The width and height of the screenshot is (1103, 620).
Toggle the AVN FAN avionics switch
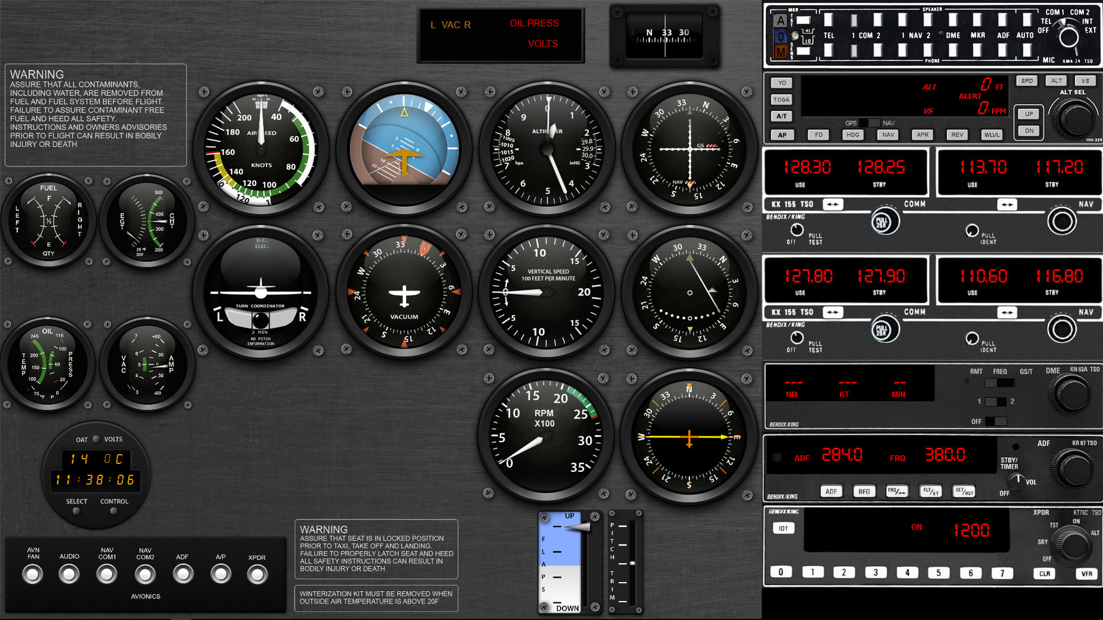click(32, 574)
